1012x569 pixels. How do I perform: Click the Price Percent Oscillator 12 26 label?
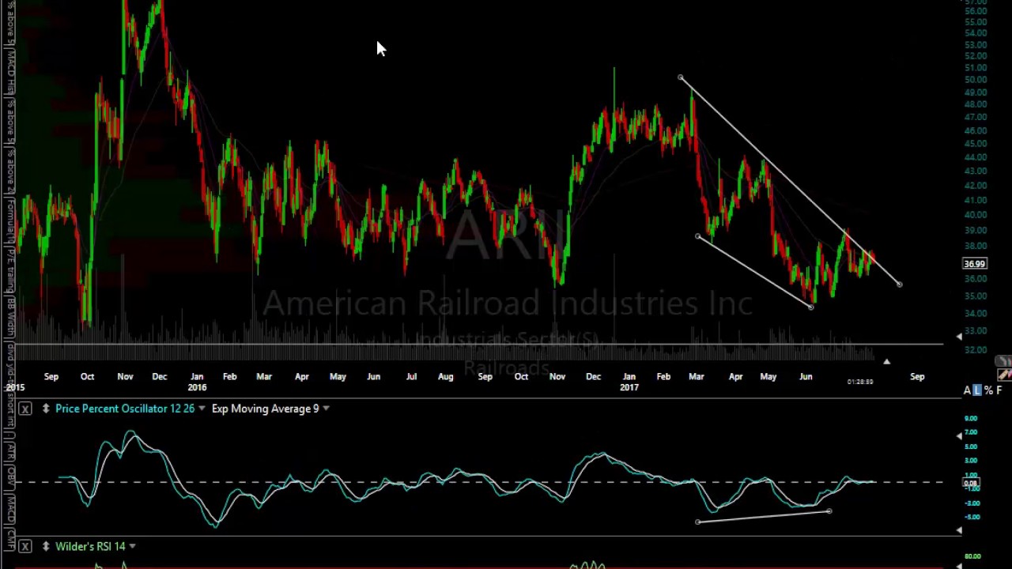tap(125, 409)
